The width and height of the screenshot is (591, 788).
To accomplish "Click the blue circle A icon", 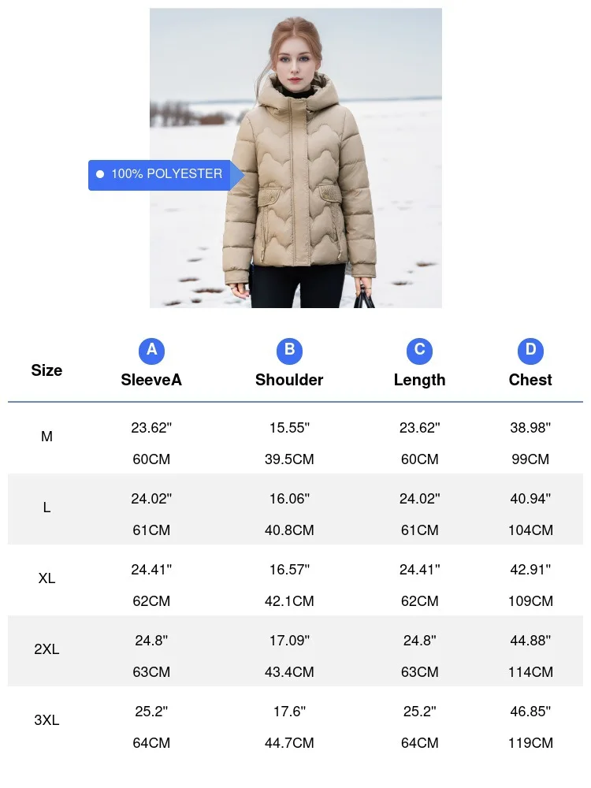I will [x=152, y=351].
